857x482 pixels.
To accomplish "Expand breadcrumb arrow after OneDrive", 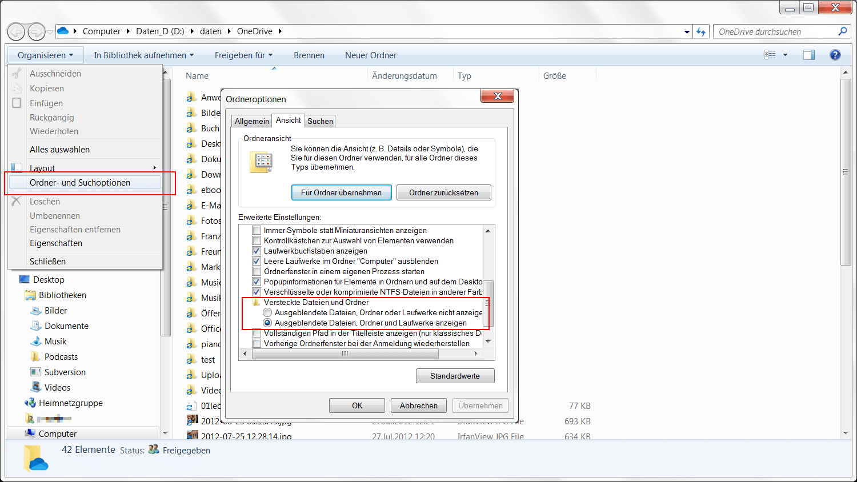I will [280, 31].
